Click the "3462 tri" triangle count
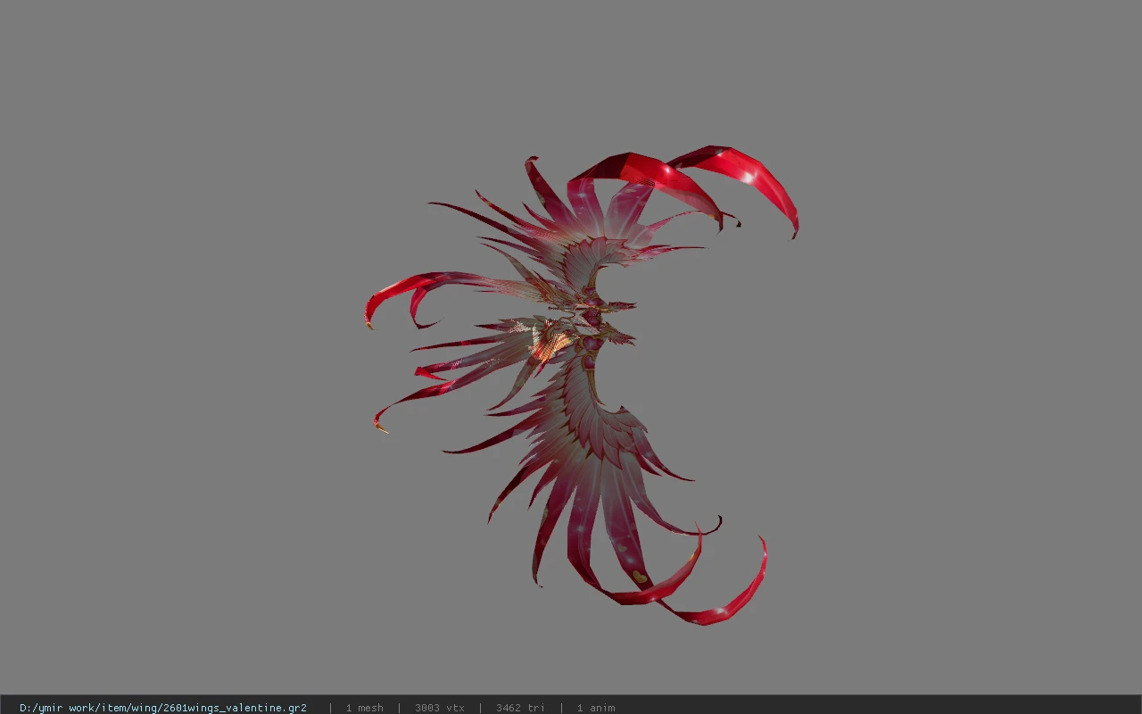This screenshot has width=1142, height=714. tap(520, 708)
